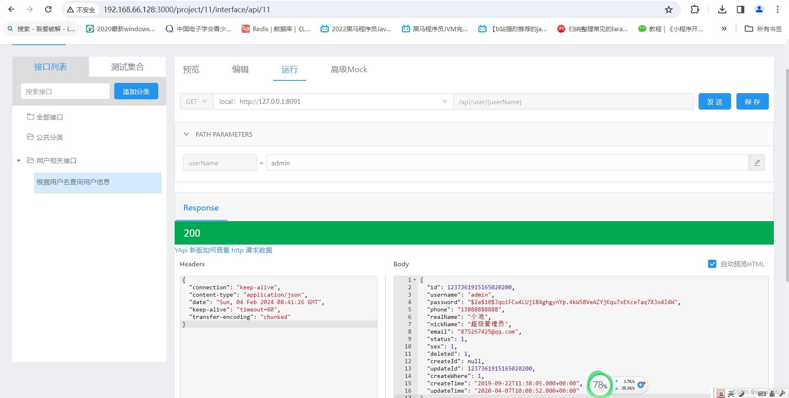
Task: Select the 公共分类 folder
Action: point(45,137)
